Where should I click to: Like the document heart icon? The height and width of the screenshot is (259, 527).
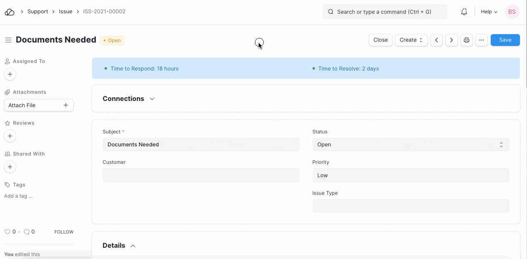coord(7,232)
